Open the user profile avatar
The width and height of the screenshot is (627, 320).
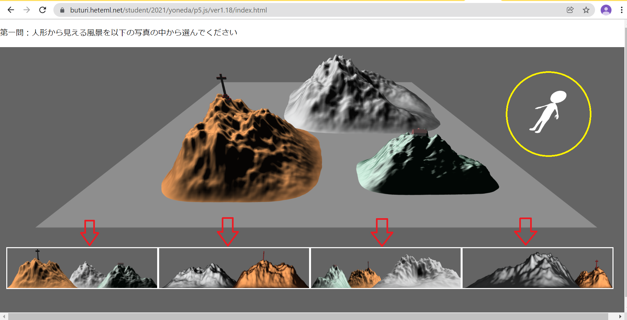click(606, 10)
